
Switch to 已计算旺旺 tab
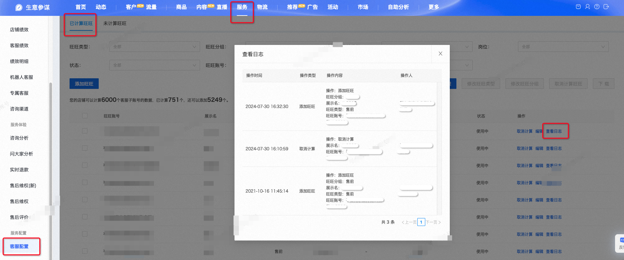(x=81, y=23)
